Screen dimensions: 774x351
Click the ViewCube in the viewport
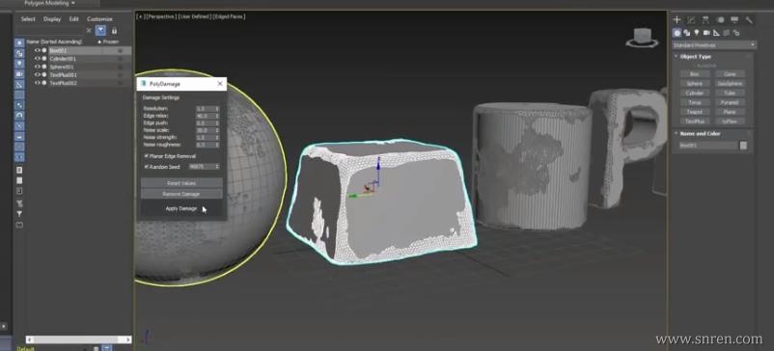(641, 38)
